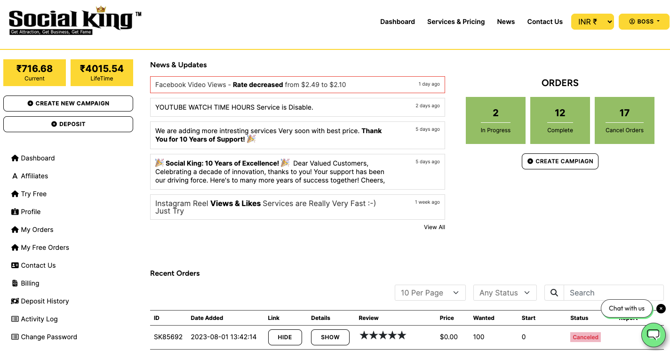670x351 pixels.
Task: Click the orders Search input field
Action: coord(613,293)
